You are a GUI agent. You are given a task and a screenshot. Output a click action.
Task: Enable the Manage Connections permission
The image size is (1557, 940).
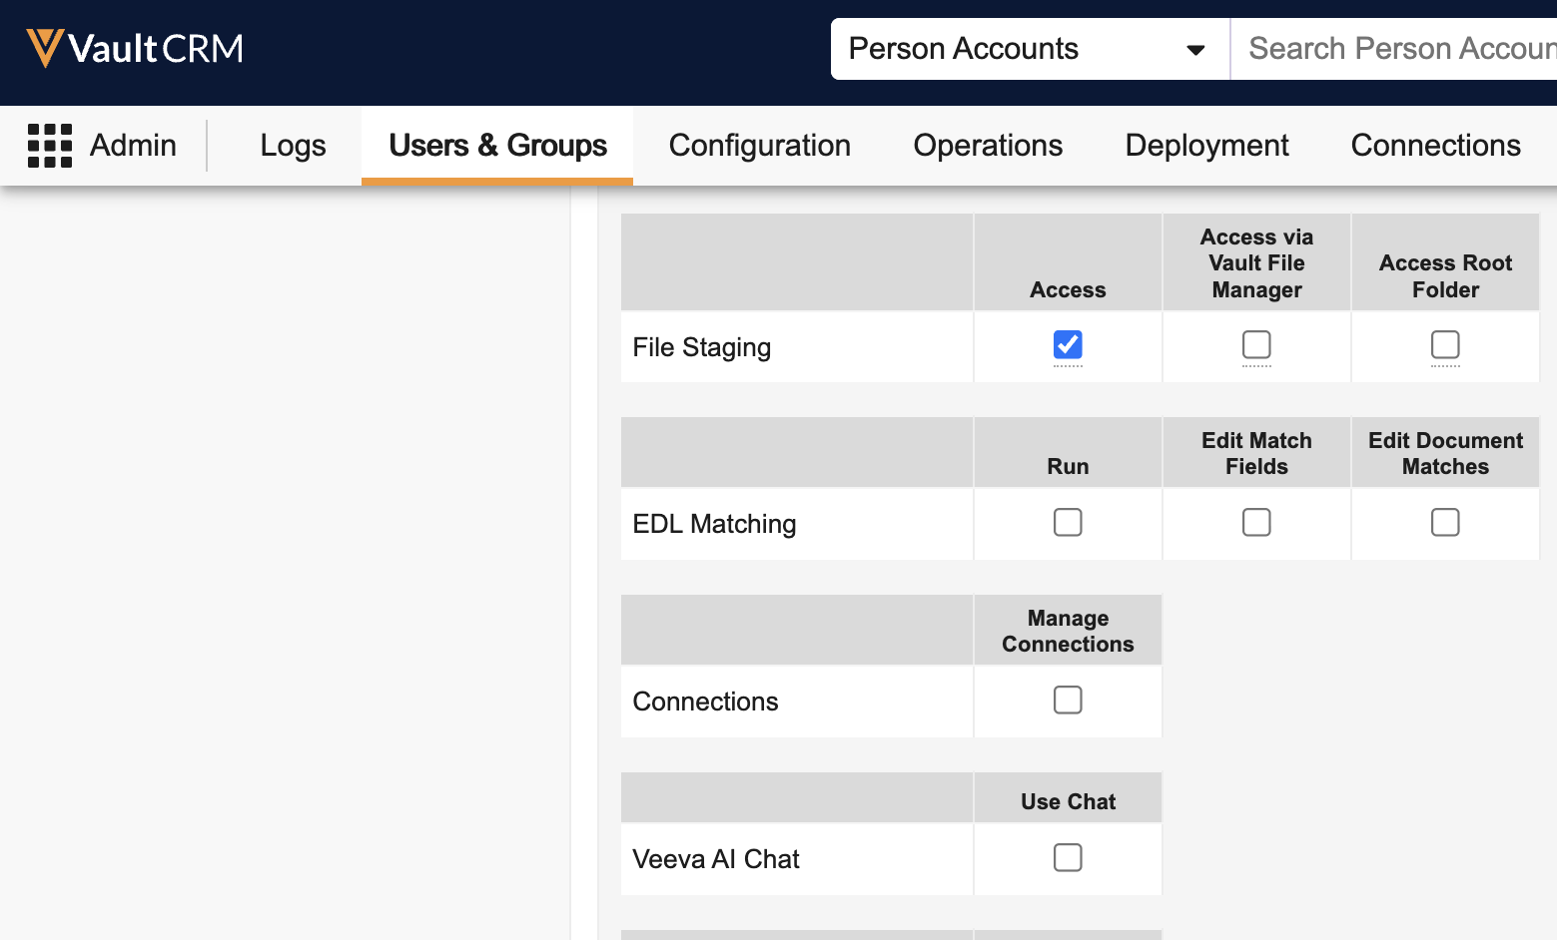tap(1068, 701)
